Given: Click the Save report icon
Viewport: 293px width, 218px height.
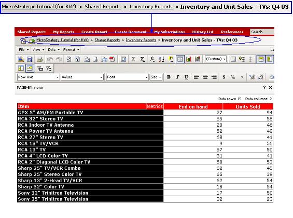Looking at the screenshot, I should [30, 59].
